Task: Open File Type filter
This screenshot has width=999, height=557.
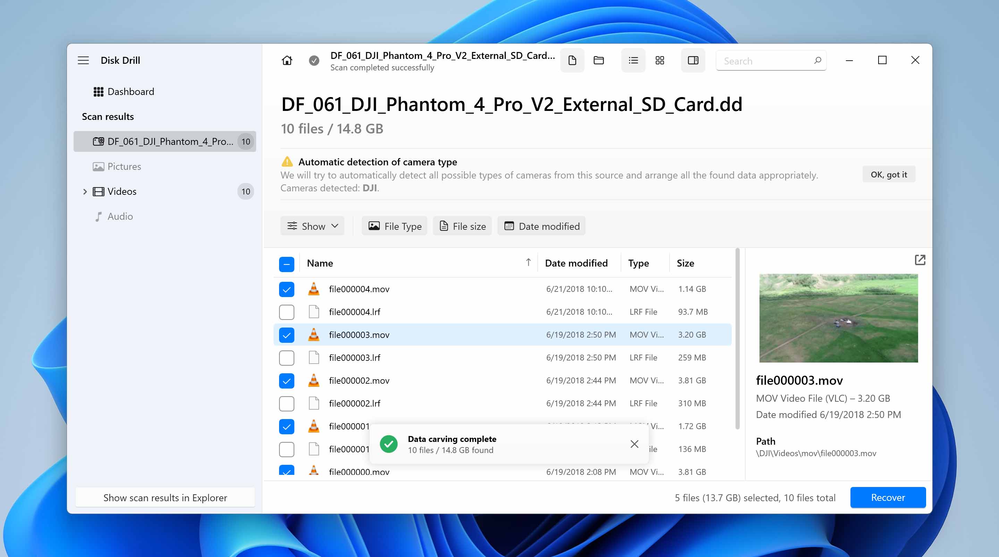Action: (x=394, y=226)
